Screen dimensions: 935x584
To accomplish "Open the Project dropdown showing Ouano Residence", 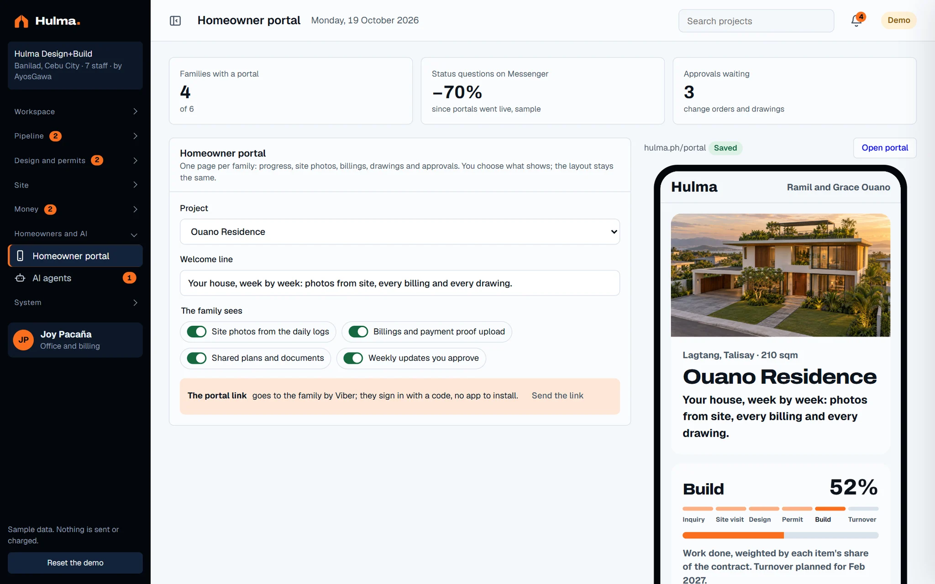I will 400,232.
